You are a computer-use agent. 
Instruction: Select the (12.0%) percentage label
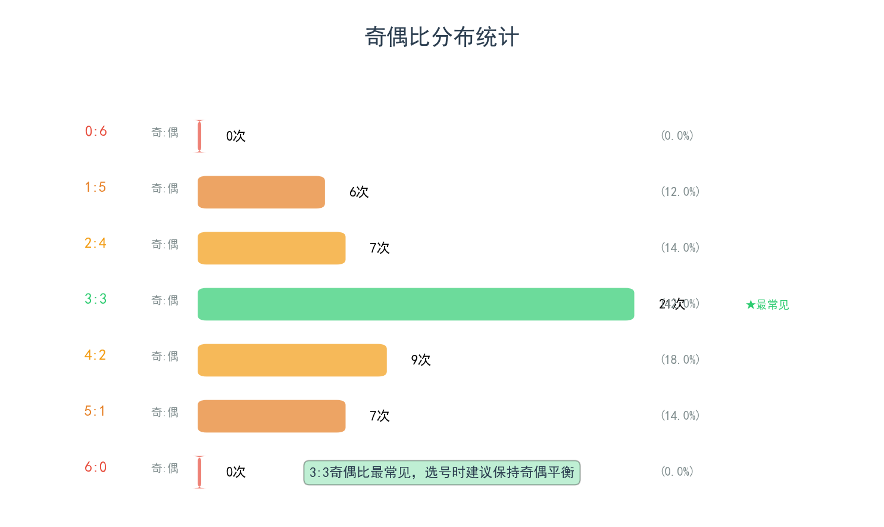(x=680, y=192)
